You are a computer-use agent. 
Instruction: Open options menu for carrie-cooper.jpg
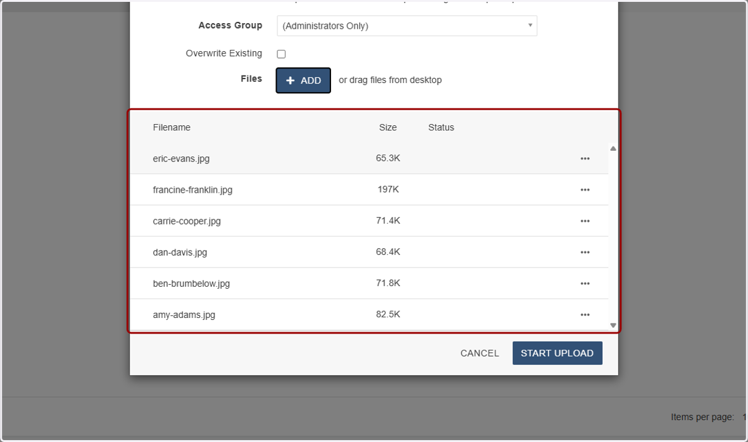[585, 221]
